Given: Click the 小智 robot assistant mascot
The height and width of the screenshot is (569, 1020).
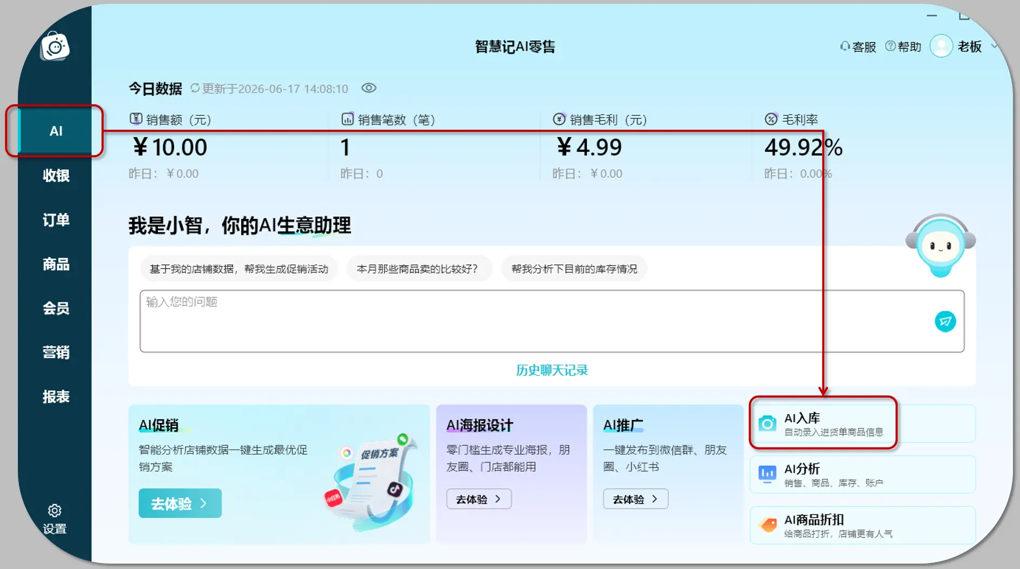Looking at the screenshot, I should (x=941, y=246).
